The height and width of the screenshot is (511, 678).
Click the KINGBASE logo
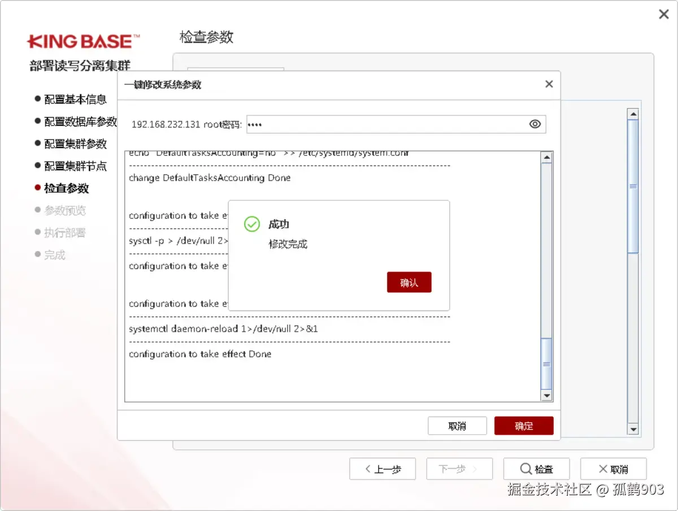(83, 41)
